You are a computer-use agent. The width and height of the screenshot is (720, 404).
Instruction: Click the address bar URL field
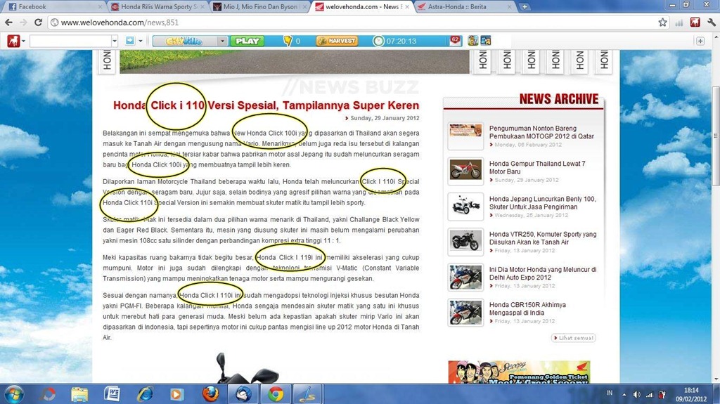click(352, 22)
